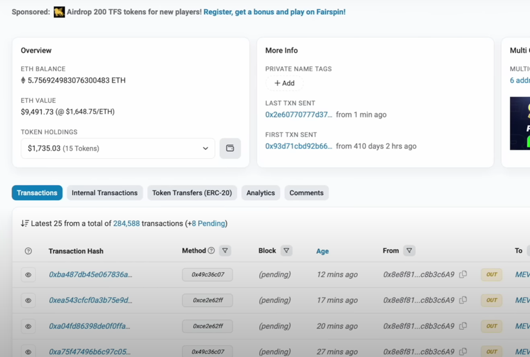Click the sort icon beside Latest 25
Screen dimensions: 530x357
tap(24, 223)
